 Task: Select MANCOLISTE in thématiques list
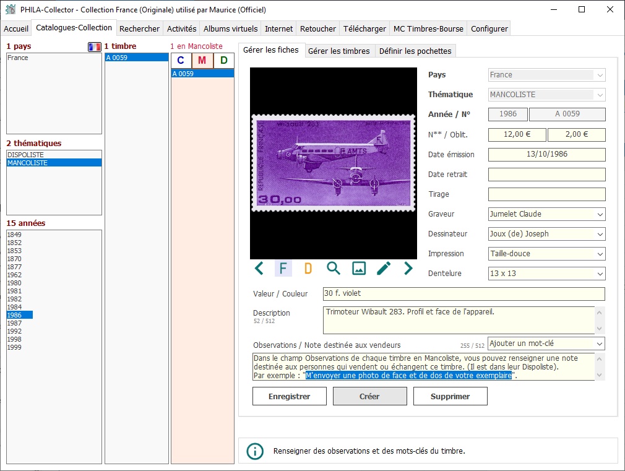54,163
